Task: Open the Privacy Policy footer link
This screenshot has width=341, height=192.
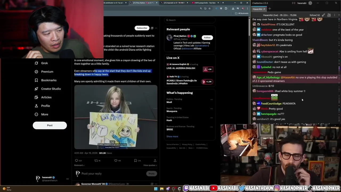Action: point(187,145)
